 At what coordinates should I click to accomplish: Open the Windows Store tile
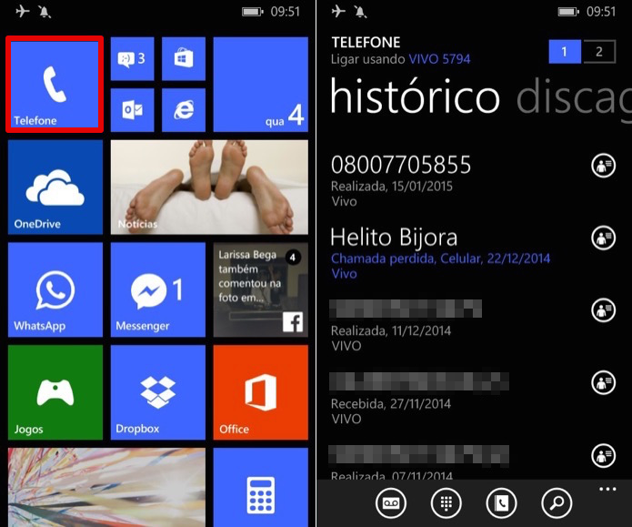184,59
